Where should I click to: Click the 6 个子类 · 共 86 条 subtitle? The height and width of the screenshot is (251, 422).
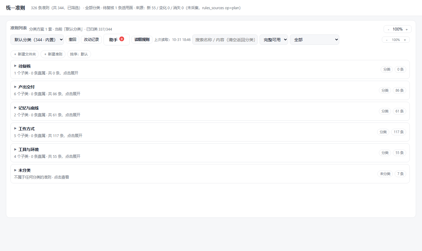(47, 94)
